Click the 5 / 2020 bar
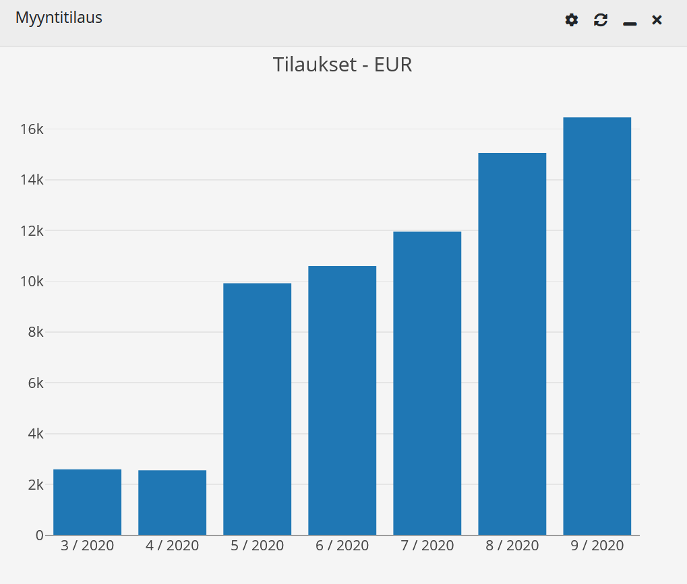The image size is (687, 584). 257,409
